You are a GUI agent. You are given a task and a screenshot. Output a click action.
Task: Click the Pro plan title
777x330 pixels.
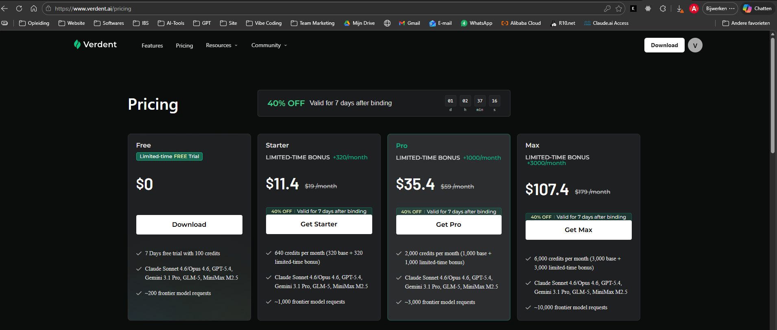tap(402, 146)
